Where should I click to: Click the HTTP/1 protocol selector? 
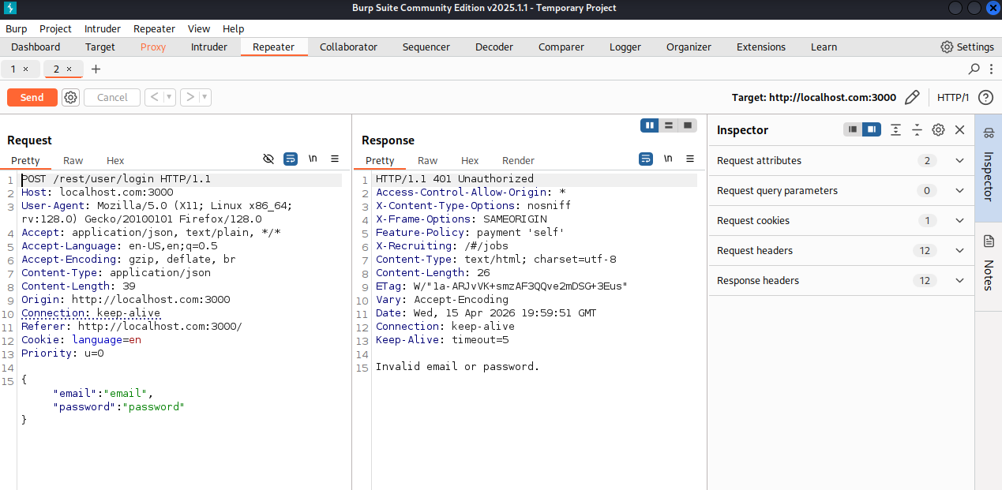pos(953,97)
